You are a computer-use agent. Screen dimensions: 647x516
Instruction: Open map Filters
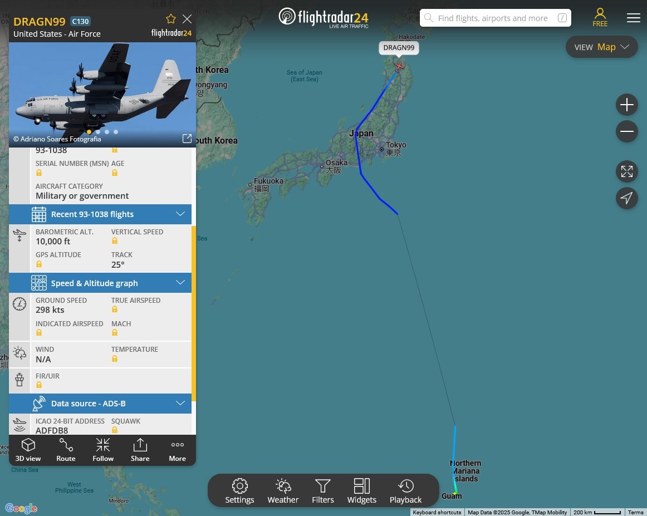pyautogui.click(x=323, y=491)
